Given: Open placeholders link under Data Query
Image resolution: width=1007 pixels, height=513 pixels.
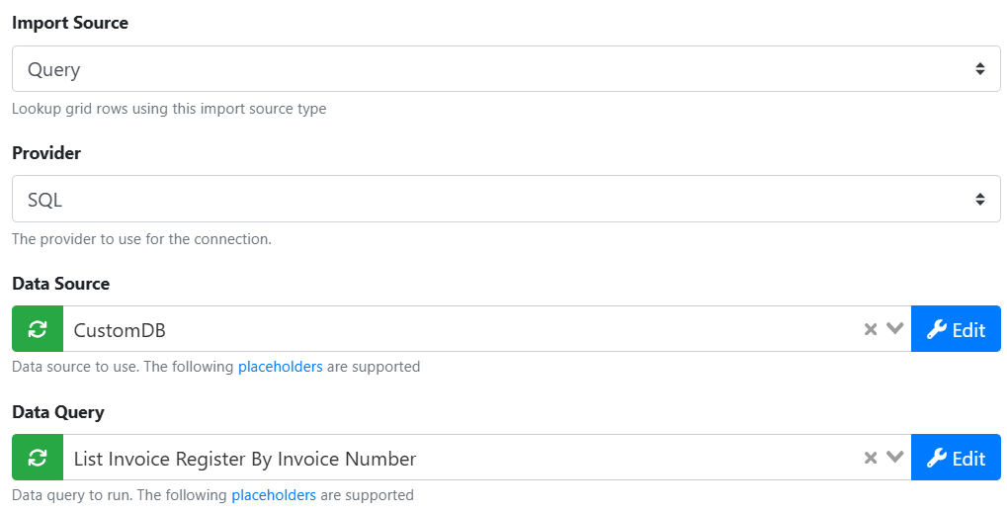Looking at the screenshot, I should (x=274, y=495).
